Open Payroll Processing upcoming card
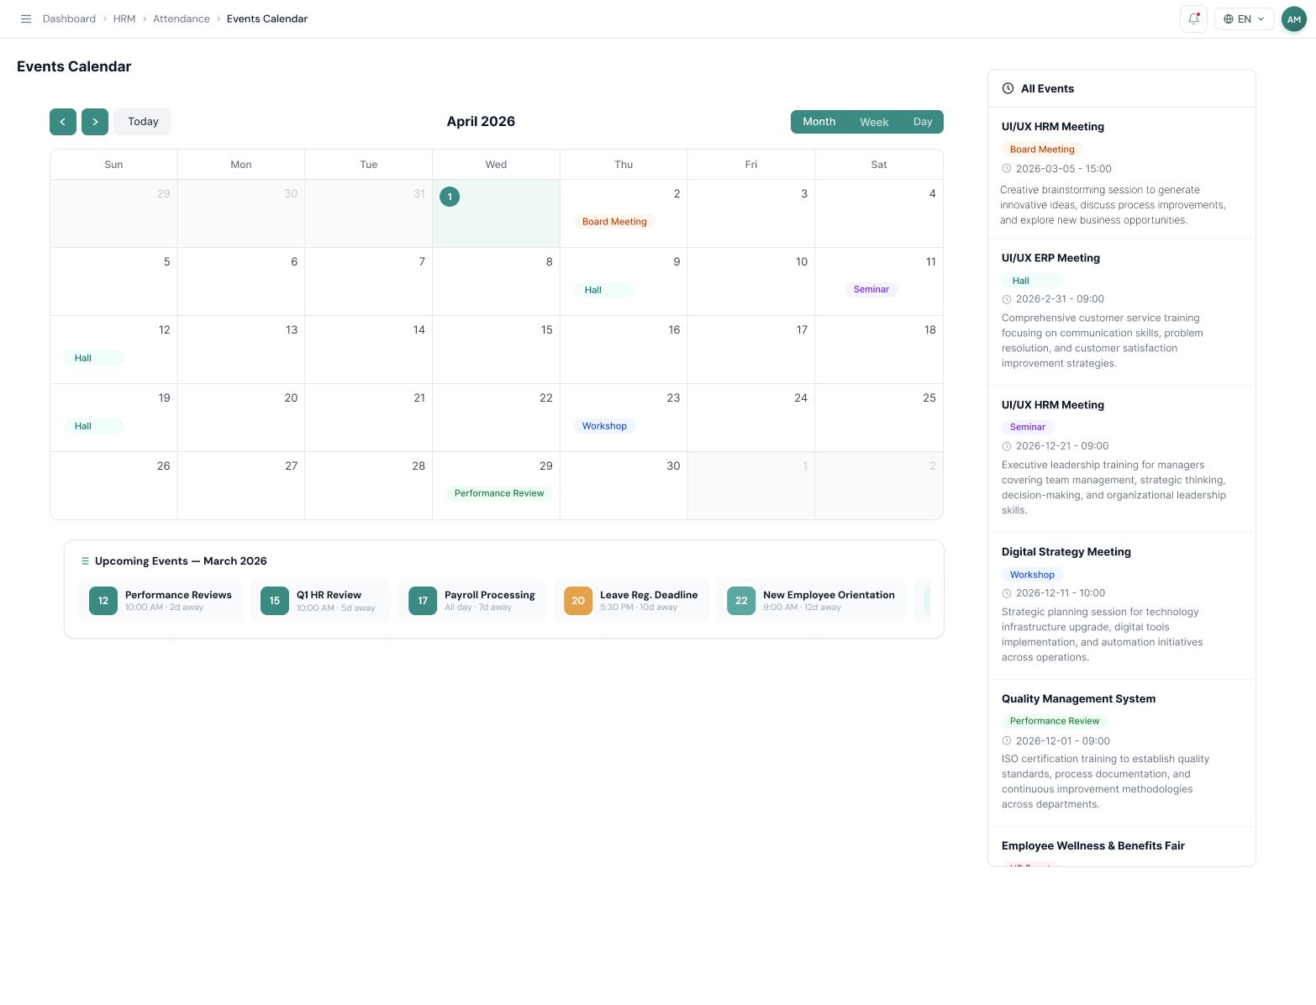 [x=471, y=601]
